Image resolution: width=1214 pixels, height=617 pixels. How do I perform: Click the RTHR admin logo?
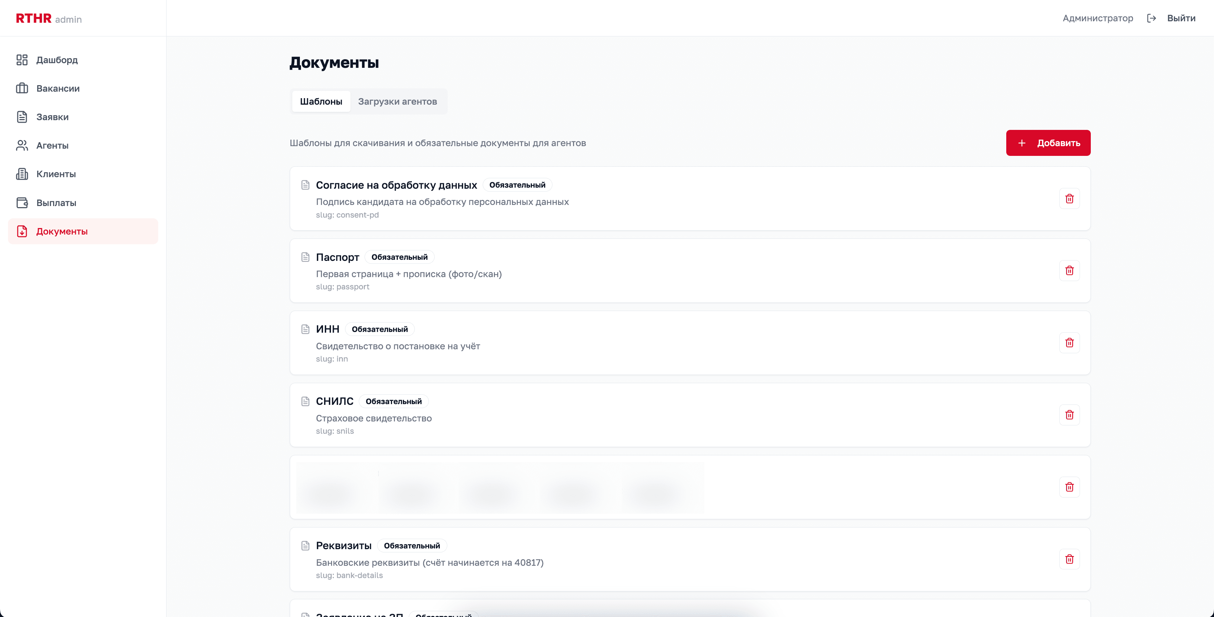pos(48,18)
